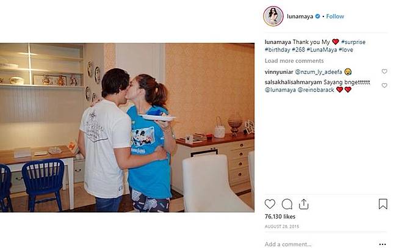Save post with the bookmark icon

tap(383, 204)
